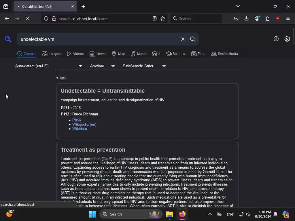Switch to News search category

[x=97, y=54]
